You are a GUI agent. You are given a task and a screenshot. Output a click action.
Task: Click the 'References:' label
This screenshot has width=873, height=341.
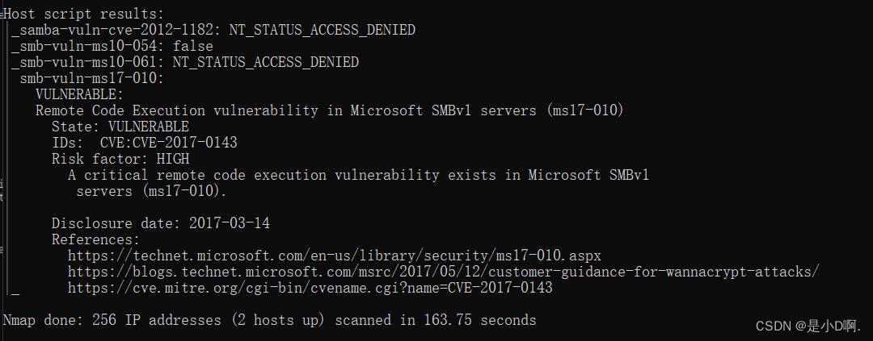click(95, 239)
